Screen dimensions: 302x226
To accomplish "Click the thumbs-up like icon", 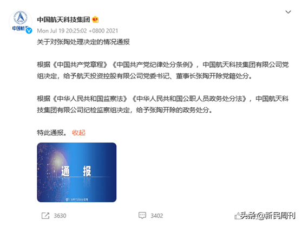I will click(238, 216).
